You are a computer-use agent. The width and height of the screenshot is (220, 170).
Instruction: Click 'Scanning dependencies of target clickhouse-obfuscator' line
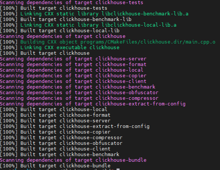[79, 93]
